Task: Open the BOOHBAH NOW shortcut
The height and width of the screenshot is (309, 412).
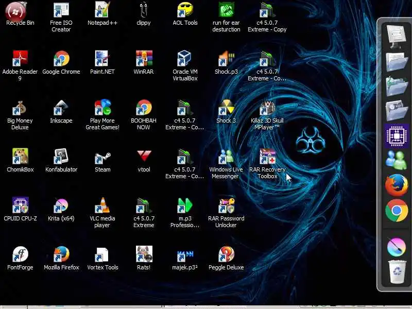Action: coord(144,108)
